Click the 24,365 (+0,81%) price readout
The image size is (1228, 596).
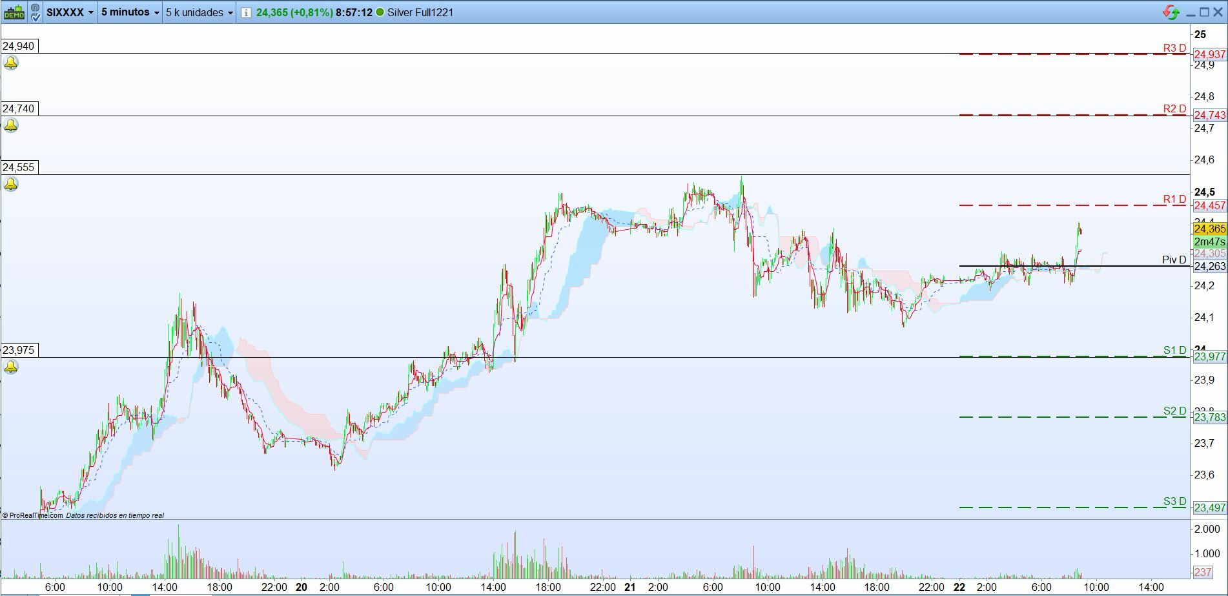[x=294, y=12]
